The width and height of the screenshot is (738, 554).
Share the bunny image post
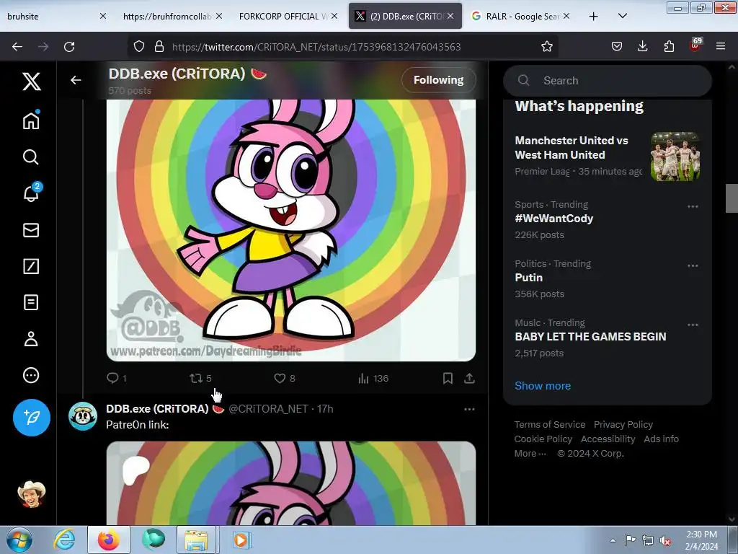point(469,378)
